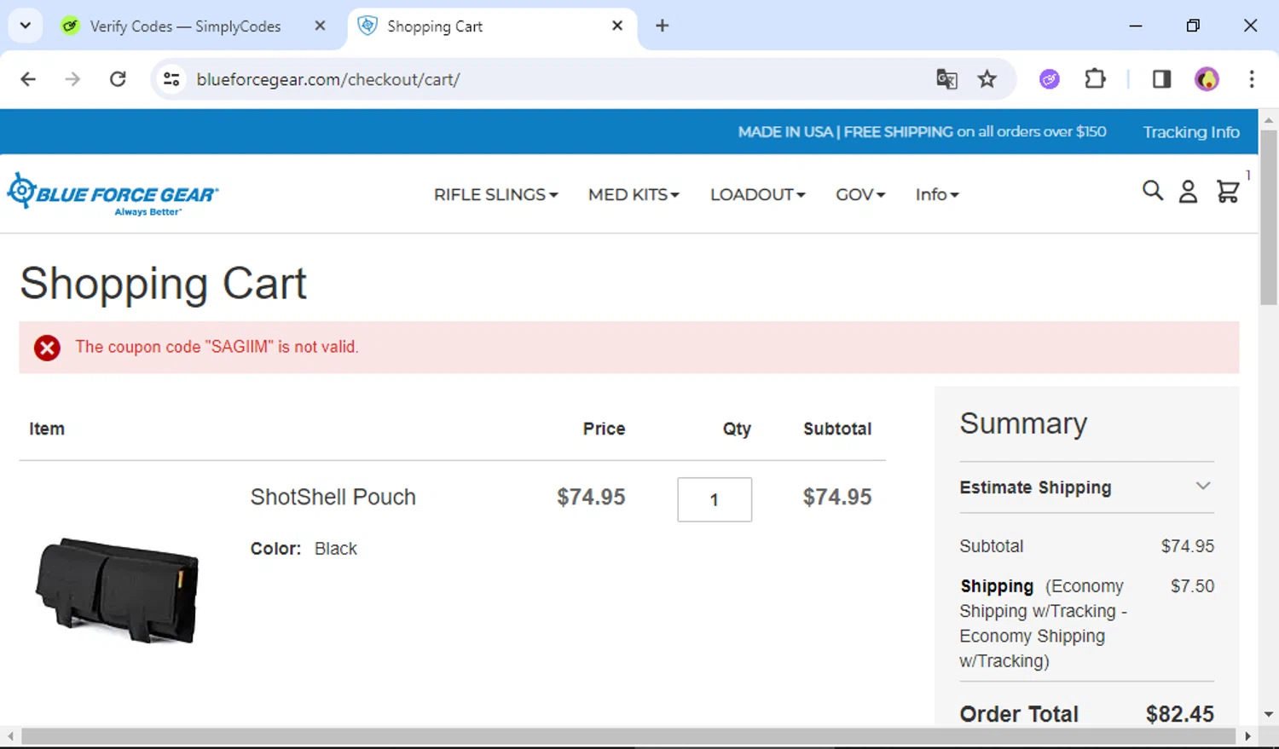The image size is (1279, 749).
Task: Click the Order Total $82.45 value
Action: 1179,714
